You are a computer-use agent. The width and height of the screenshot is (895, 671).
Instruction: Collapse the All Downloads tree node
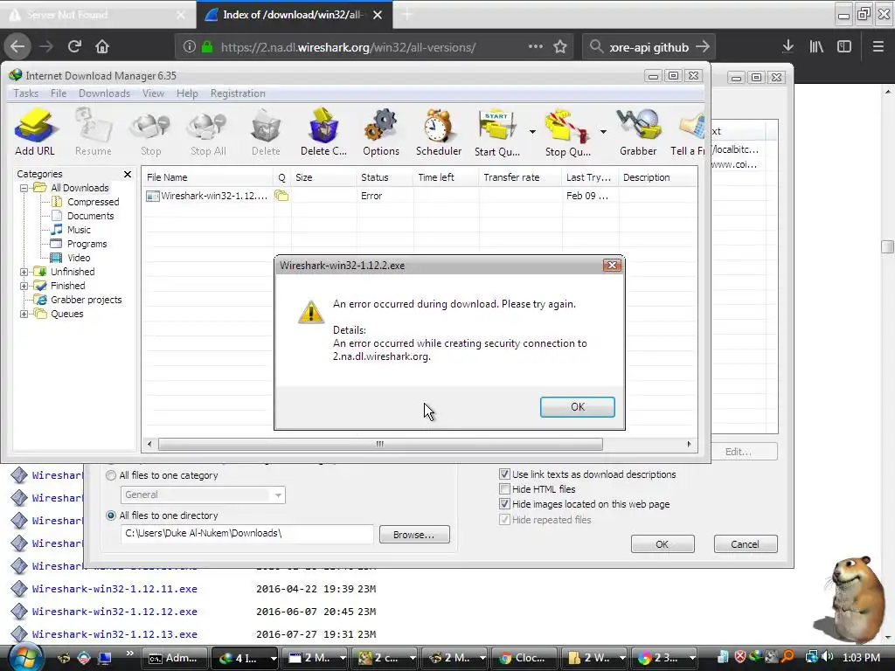point(24,188)
